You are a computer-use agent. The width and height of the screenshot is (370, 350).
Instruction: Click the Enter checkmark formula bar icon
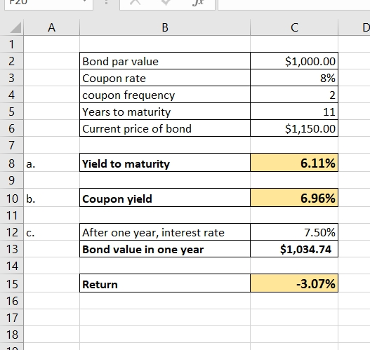166,2
